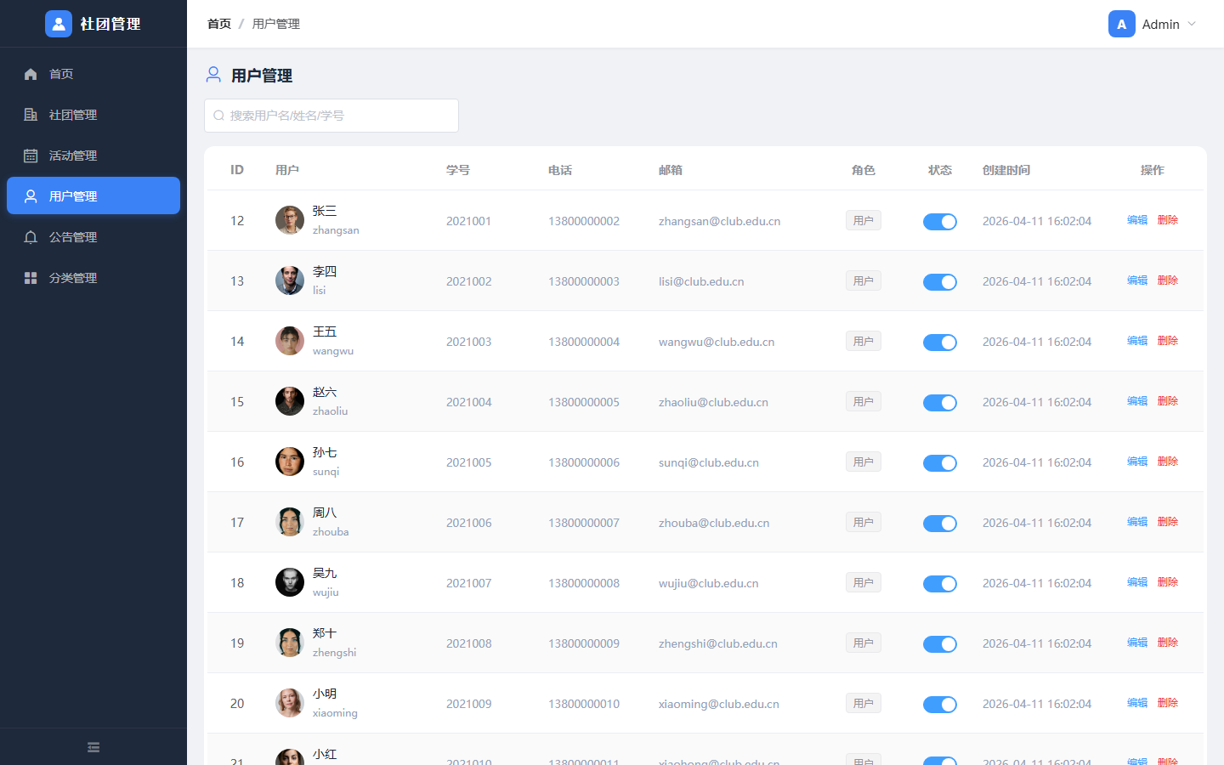Click the user icon next to 用户管理 heading
This screenshot has width=1224, height=765.
coord(213,75)
